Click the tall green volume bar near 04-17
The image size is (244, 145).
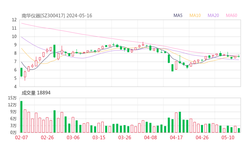pos(180,122)
